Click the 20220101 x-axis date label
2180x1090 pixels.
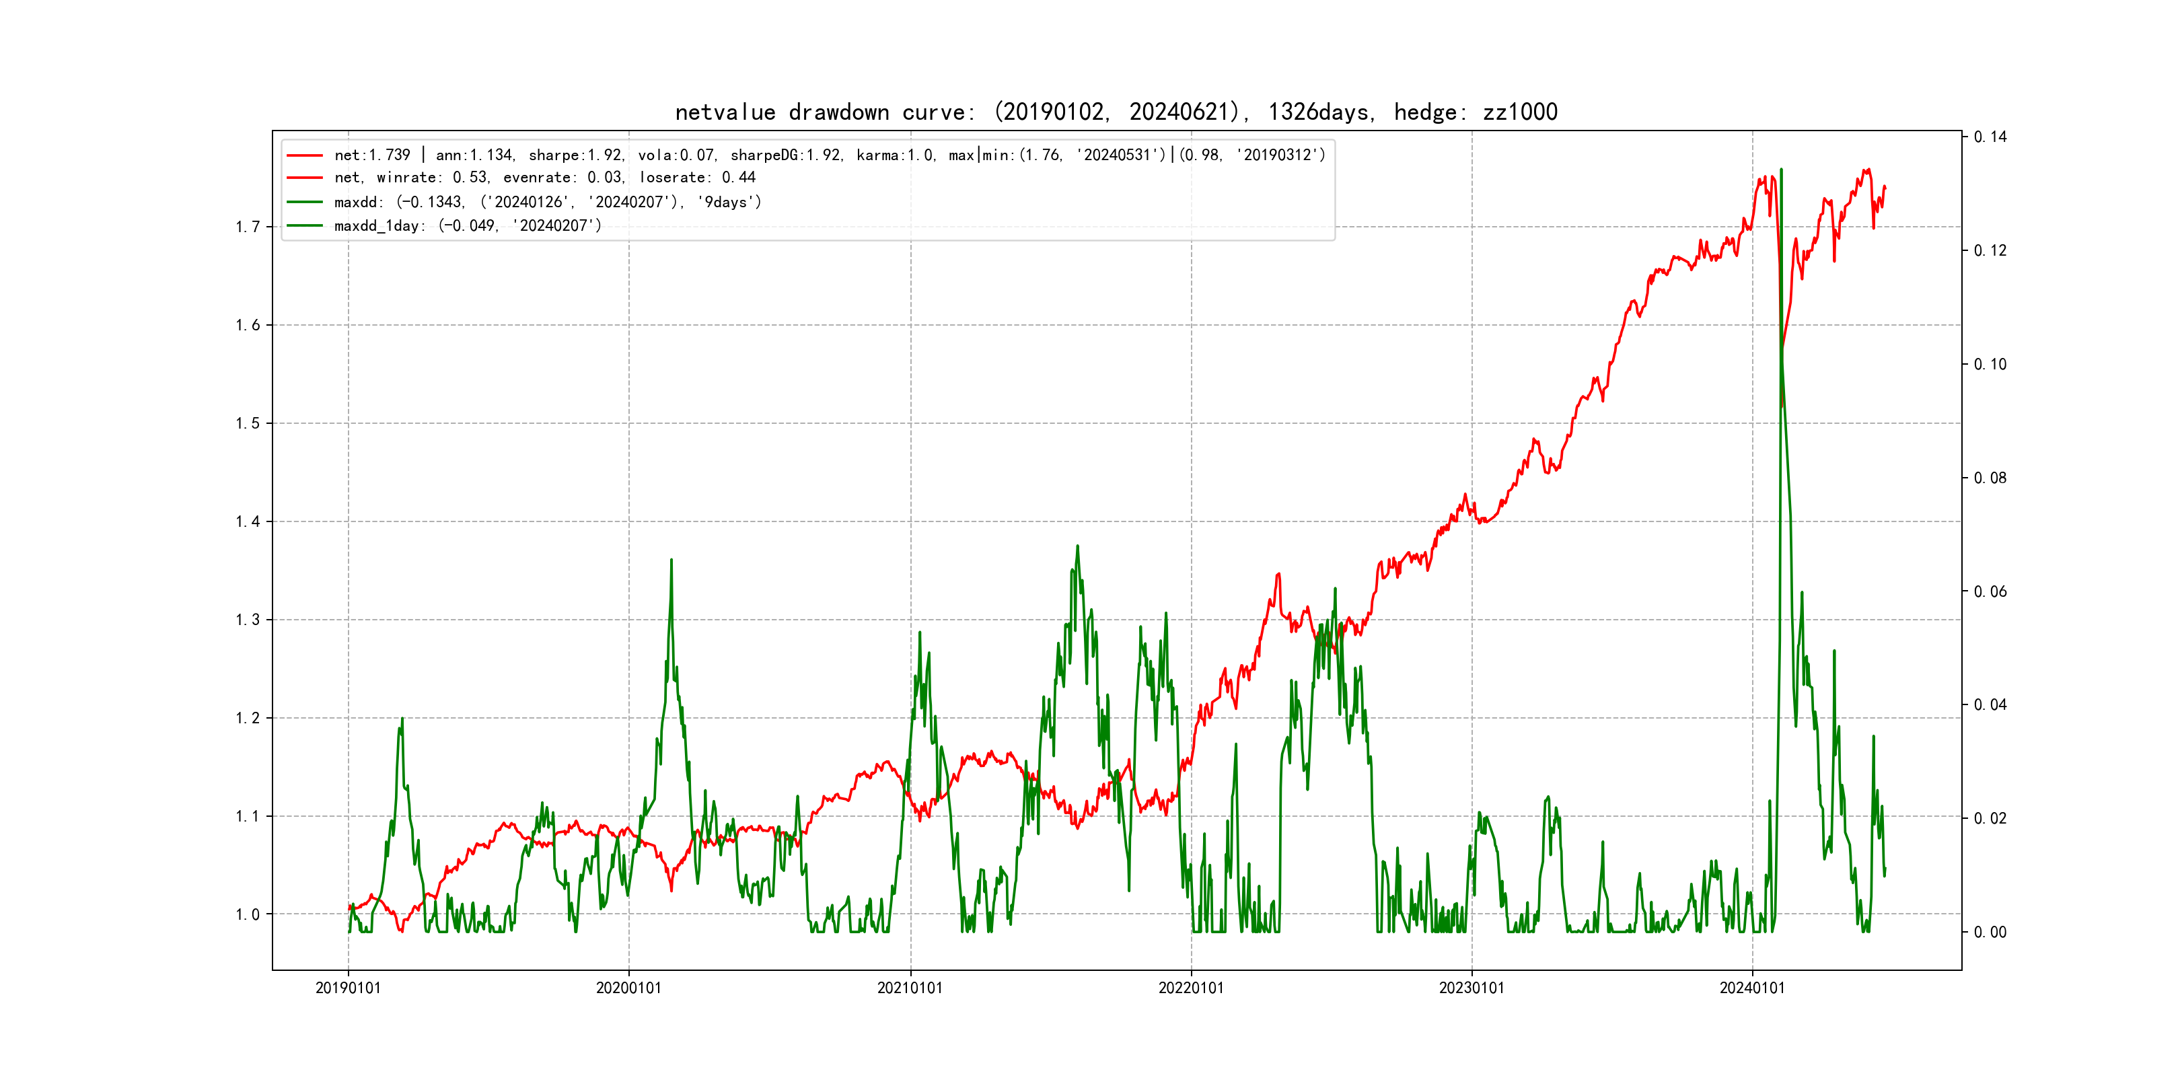tap(1191, 988)
